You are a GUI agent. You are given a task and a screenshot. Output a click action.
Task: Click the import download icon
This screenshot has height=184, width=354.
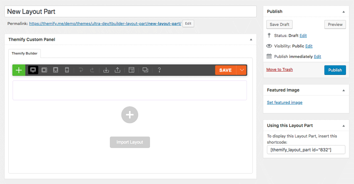pos(106,70)
